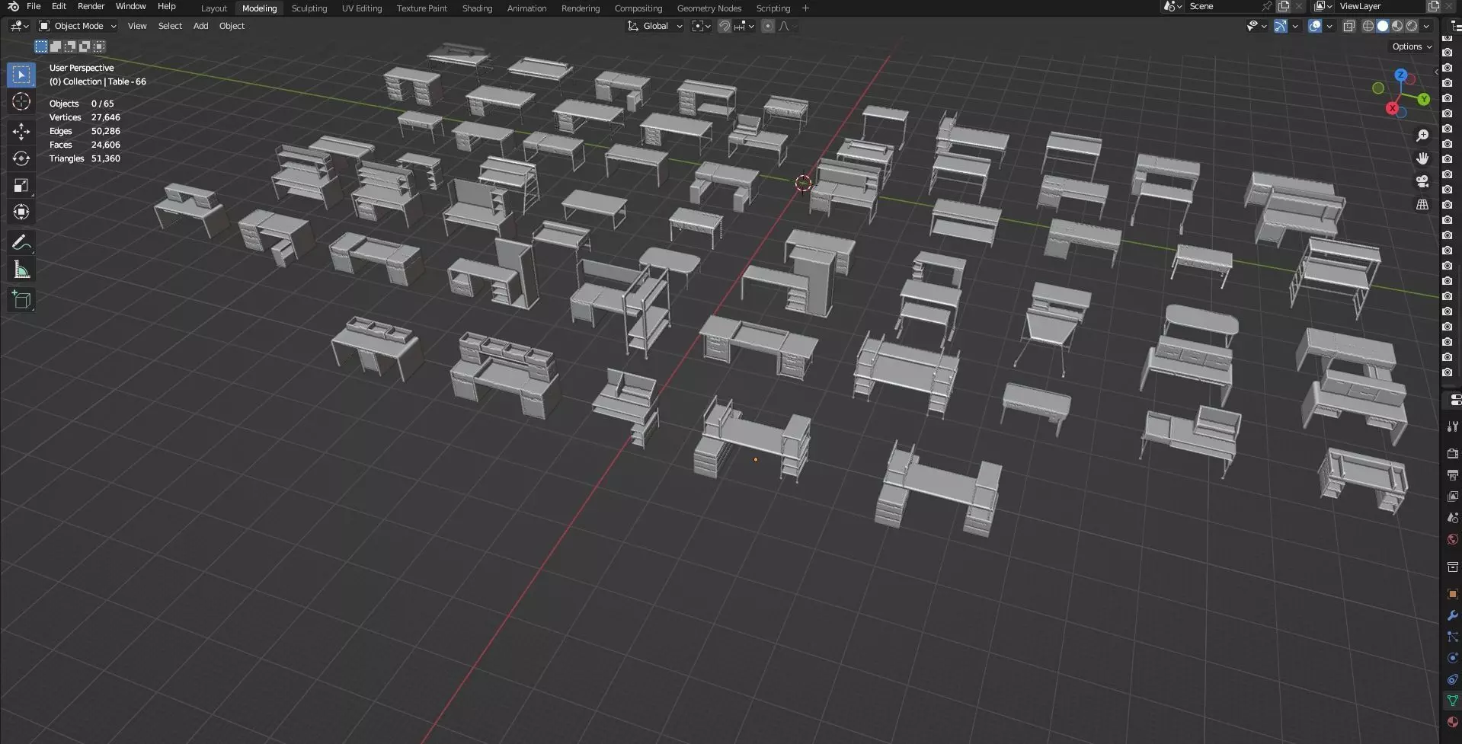Select the Annotate tool

pos(21,243)
